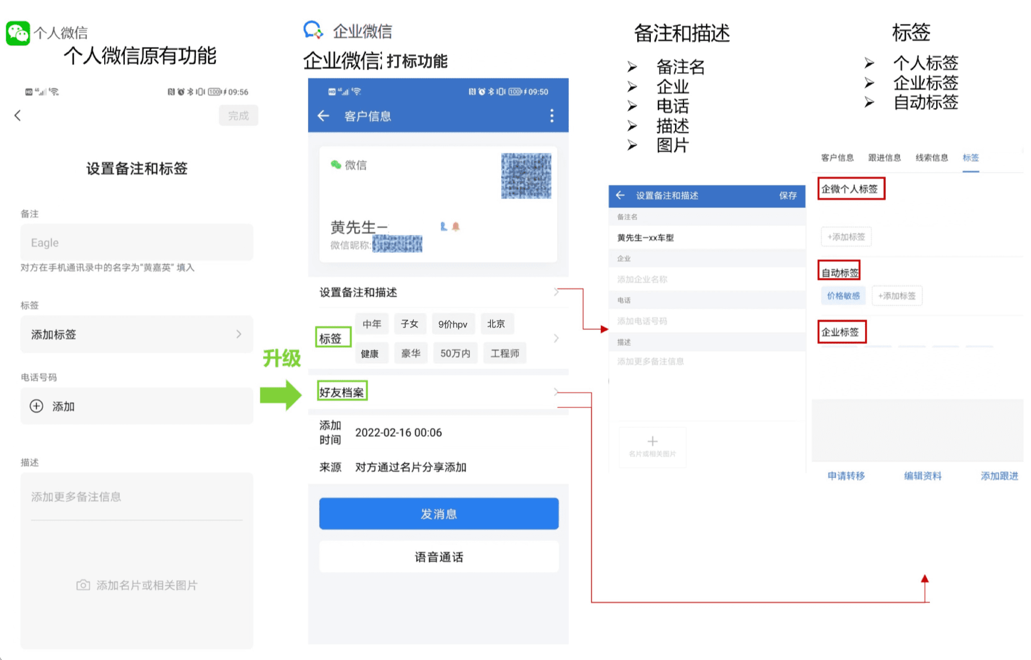The height and width of the screenshot is (660, 1031).
Task: Select the 9价hpv tag
Action: [453, 324]
